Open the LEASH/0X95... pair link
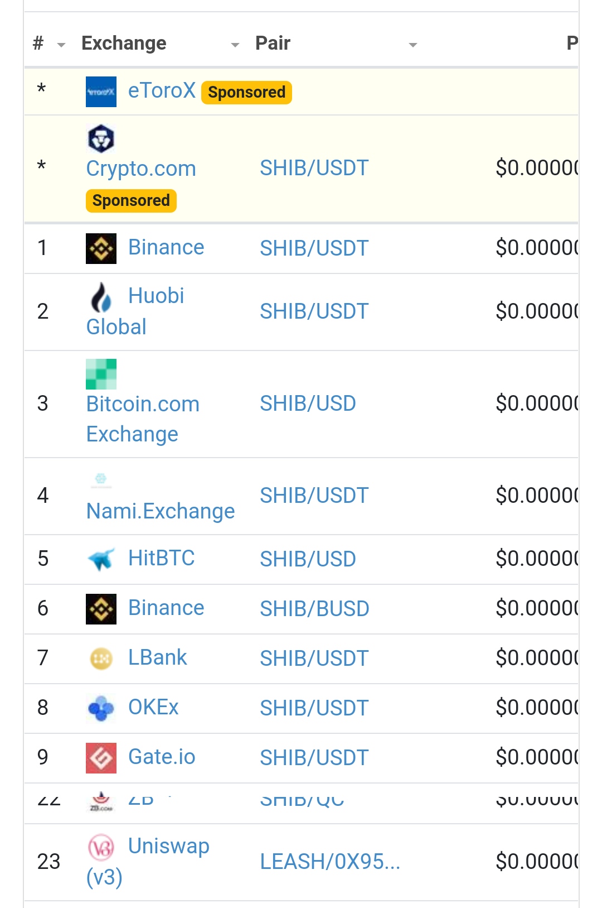Screen dimensions: 602x908 [x=330, y=862]
